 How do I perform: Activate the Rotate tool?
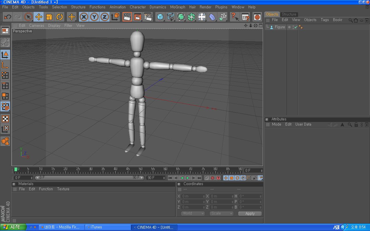click(60, 17)
